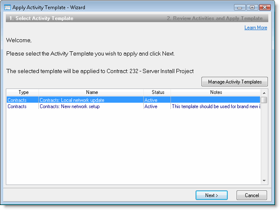Sort templates by the Type column
This screenshot has height=210, width=280.
23,92
